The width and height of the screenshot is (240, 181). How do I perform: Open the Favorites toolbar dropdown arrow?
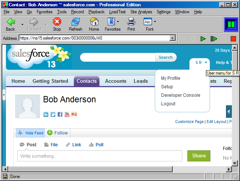click(x=118, y=22)
